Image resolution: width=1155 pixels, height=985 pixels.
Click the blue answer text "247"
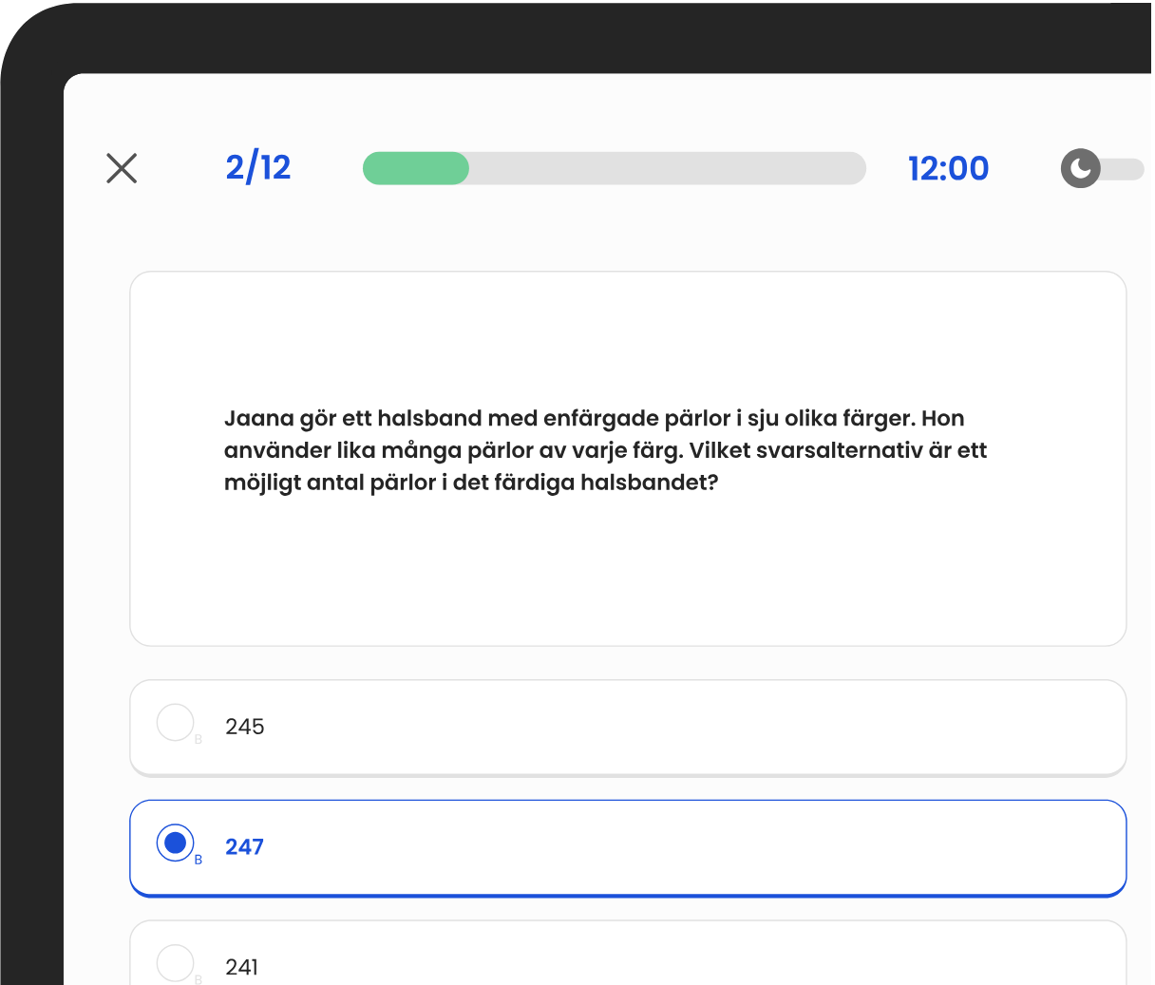click(244, 846)
